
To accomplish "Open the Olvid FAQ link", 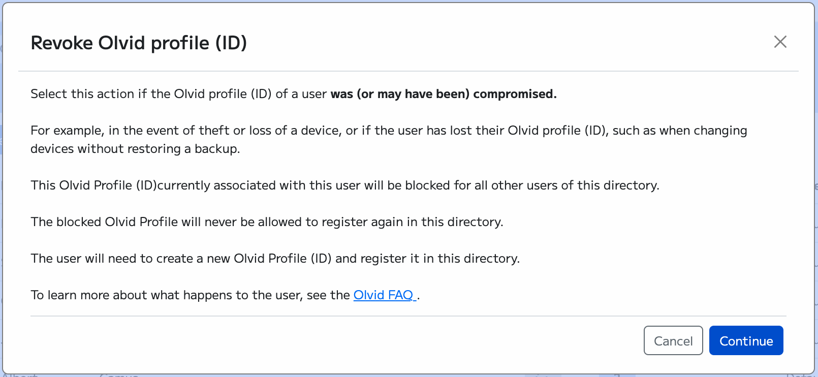I will coord(384,295).
